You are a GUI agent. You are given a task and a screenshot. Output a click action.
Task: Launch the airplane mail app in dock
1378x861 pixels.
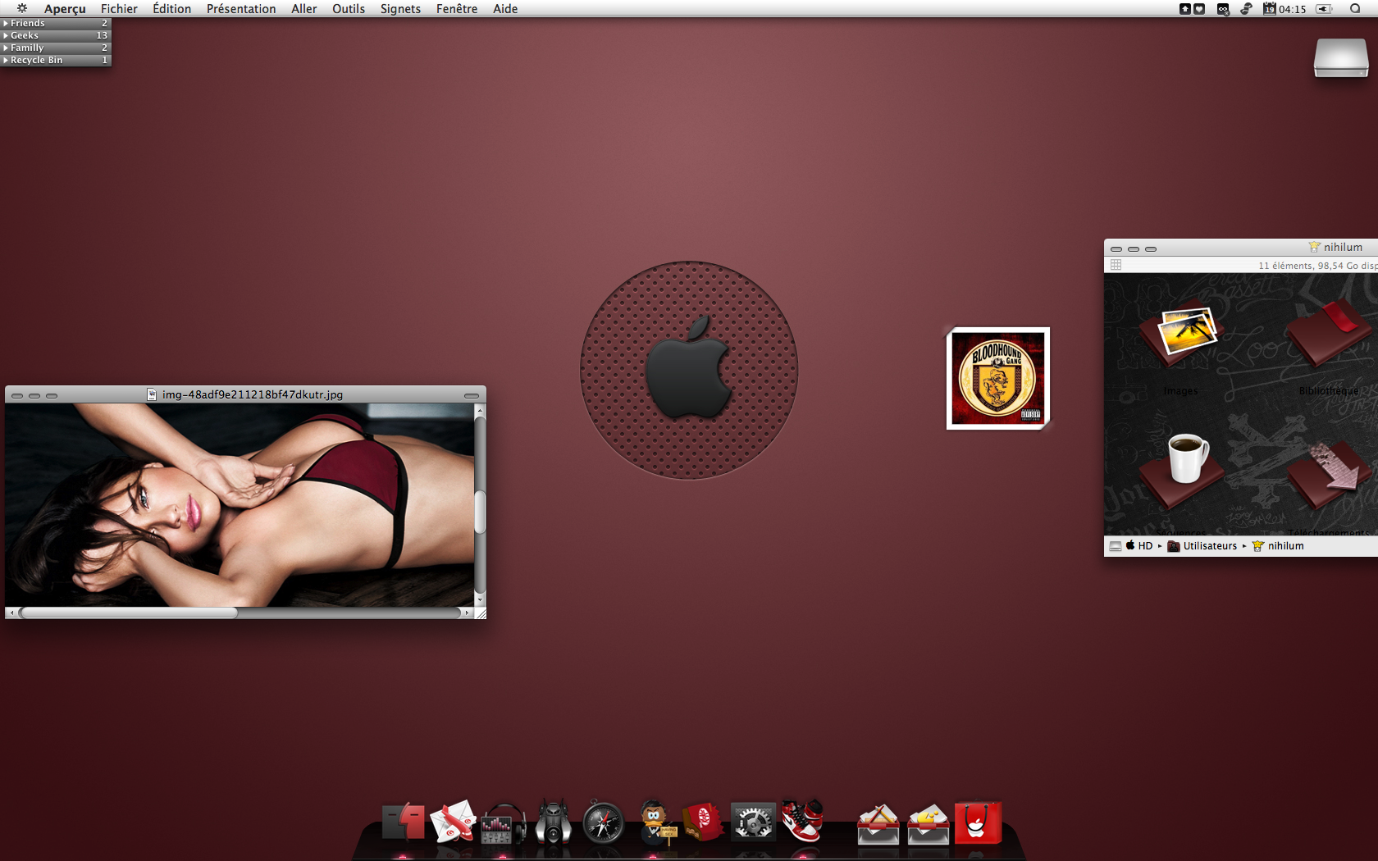[453, 822]
